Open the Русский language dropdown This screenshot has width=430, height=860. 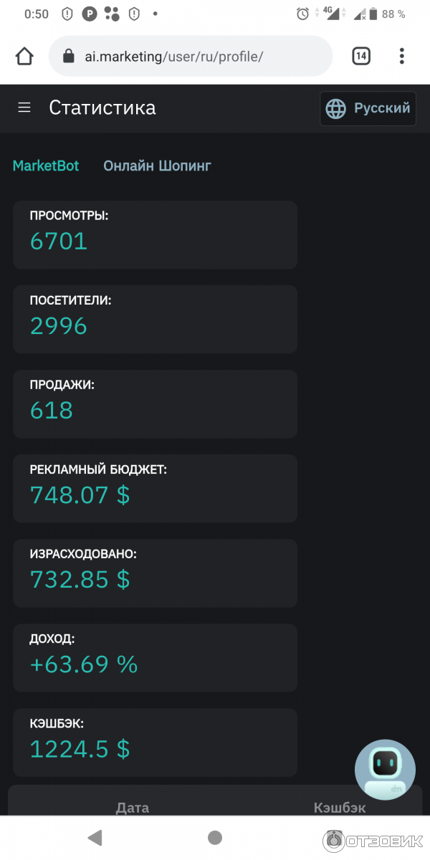368,108
